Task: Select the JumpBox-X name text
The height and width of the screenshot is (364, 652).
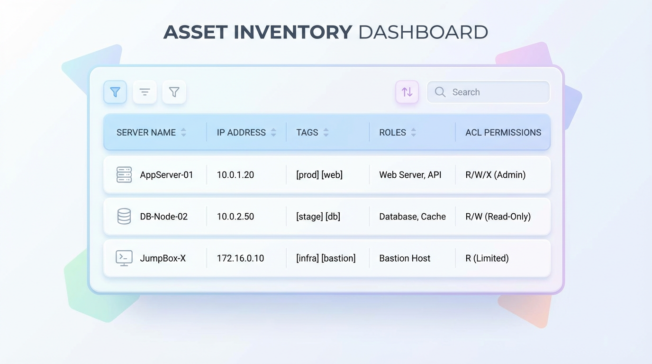Action: pos(163,258)
